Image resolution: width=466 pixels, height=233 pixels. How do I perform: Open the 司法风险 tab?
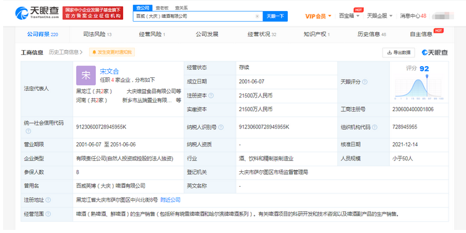coord(97,35)
